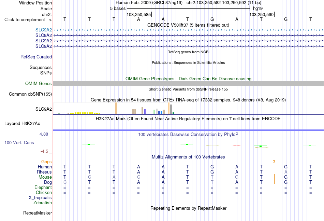
Task: Click the 'RefSeq genes from NCBI' track title
Action: tap(189, 52)
